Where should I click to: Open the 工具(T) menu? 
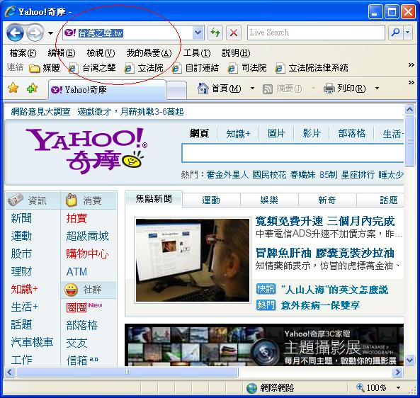(197, 53)
